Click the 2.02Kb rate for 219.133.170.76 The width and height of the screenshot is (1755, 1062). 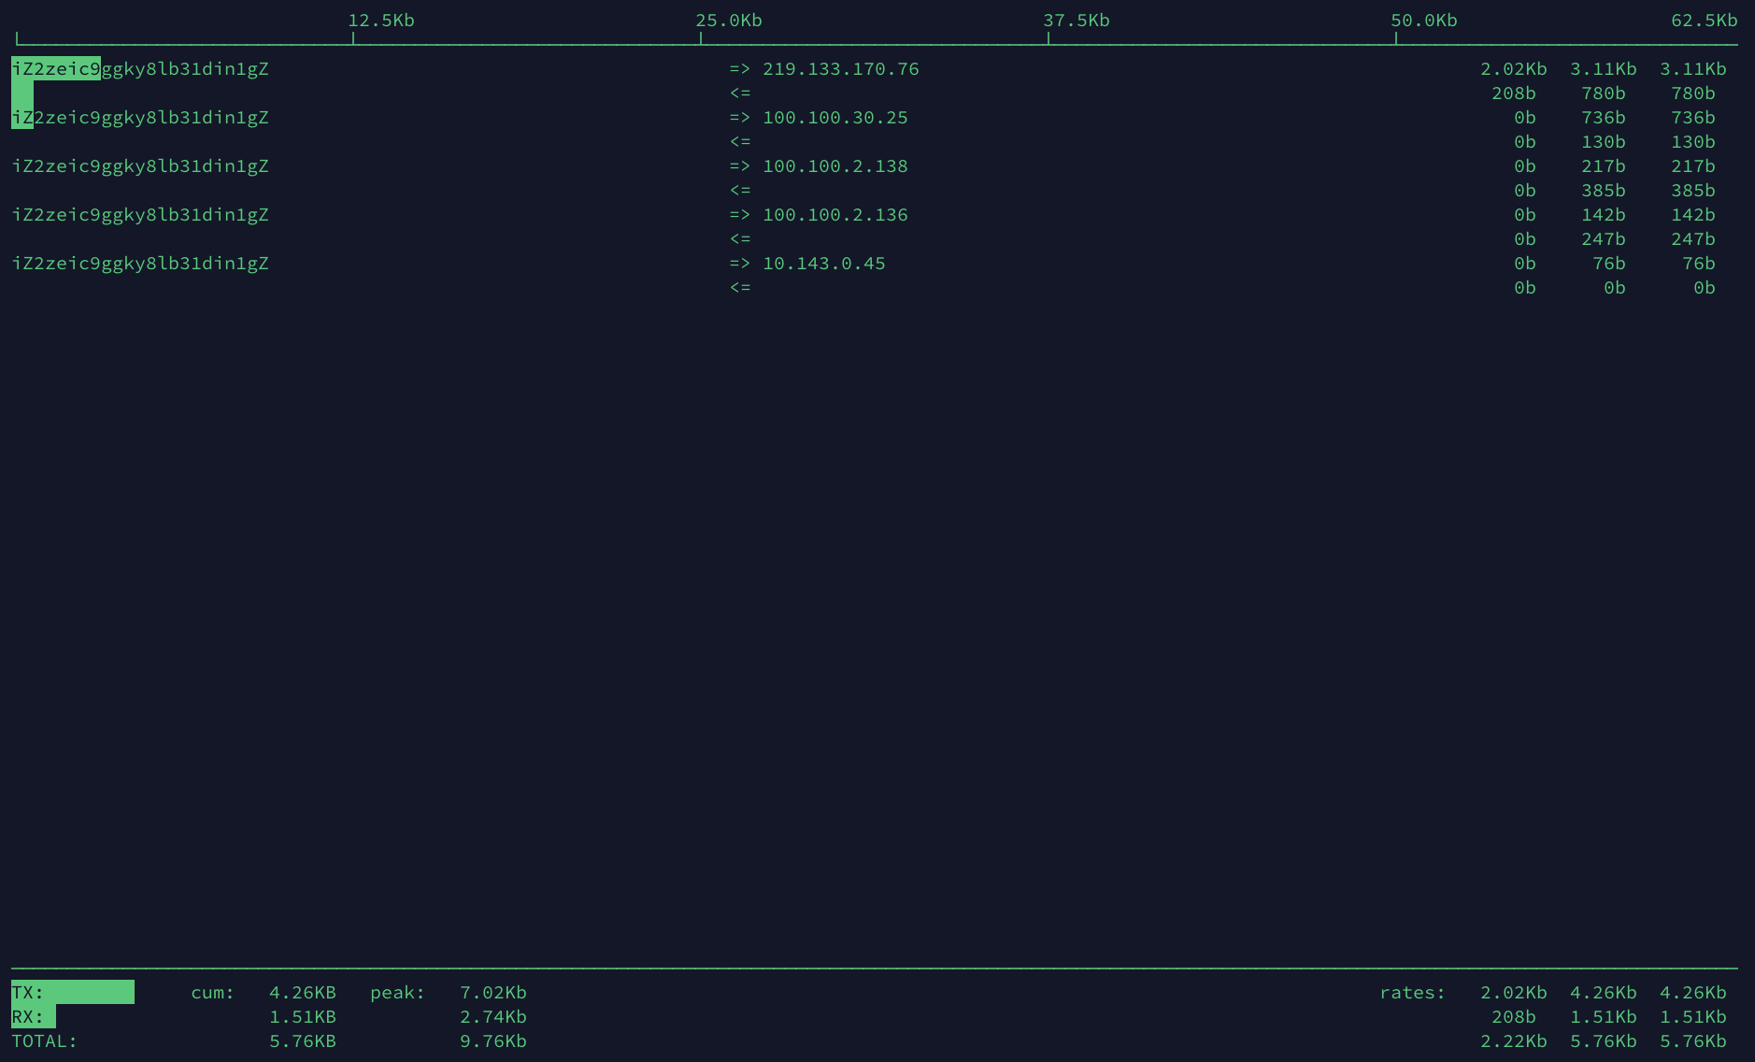(x=1514, y=69)
